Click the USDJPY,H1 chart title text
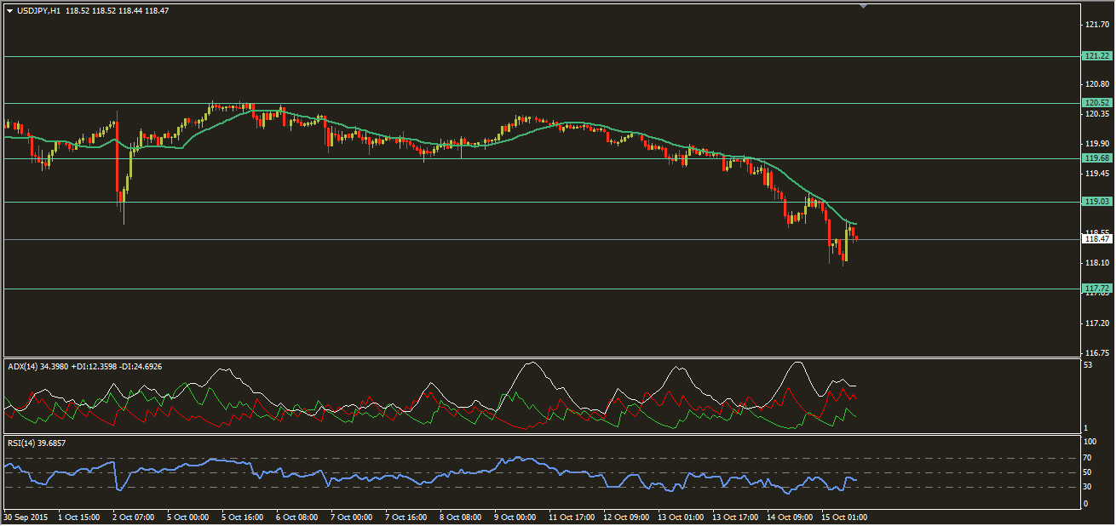The height and width of the screenshot is (526, 1116). [x=39, y=11]
